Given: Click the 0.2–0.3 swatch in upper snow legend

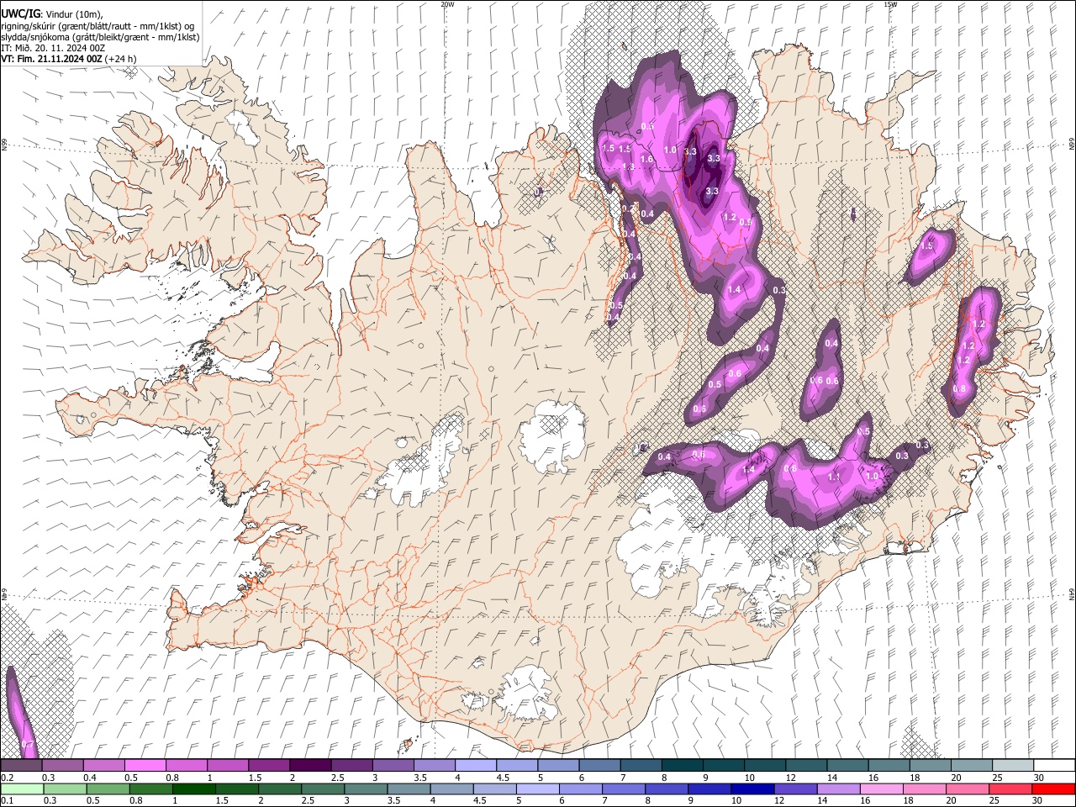Looking at the screenshot, I should [21, 766].
